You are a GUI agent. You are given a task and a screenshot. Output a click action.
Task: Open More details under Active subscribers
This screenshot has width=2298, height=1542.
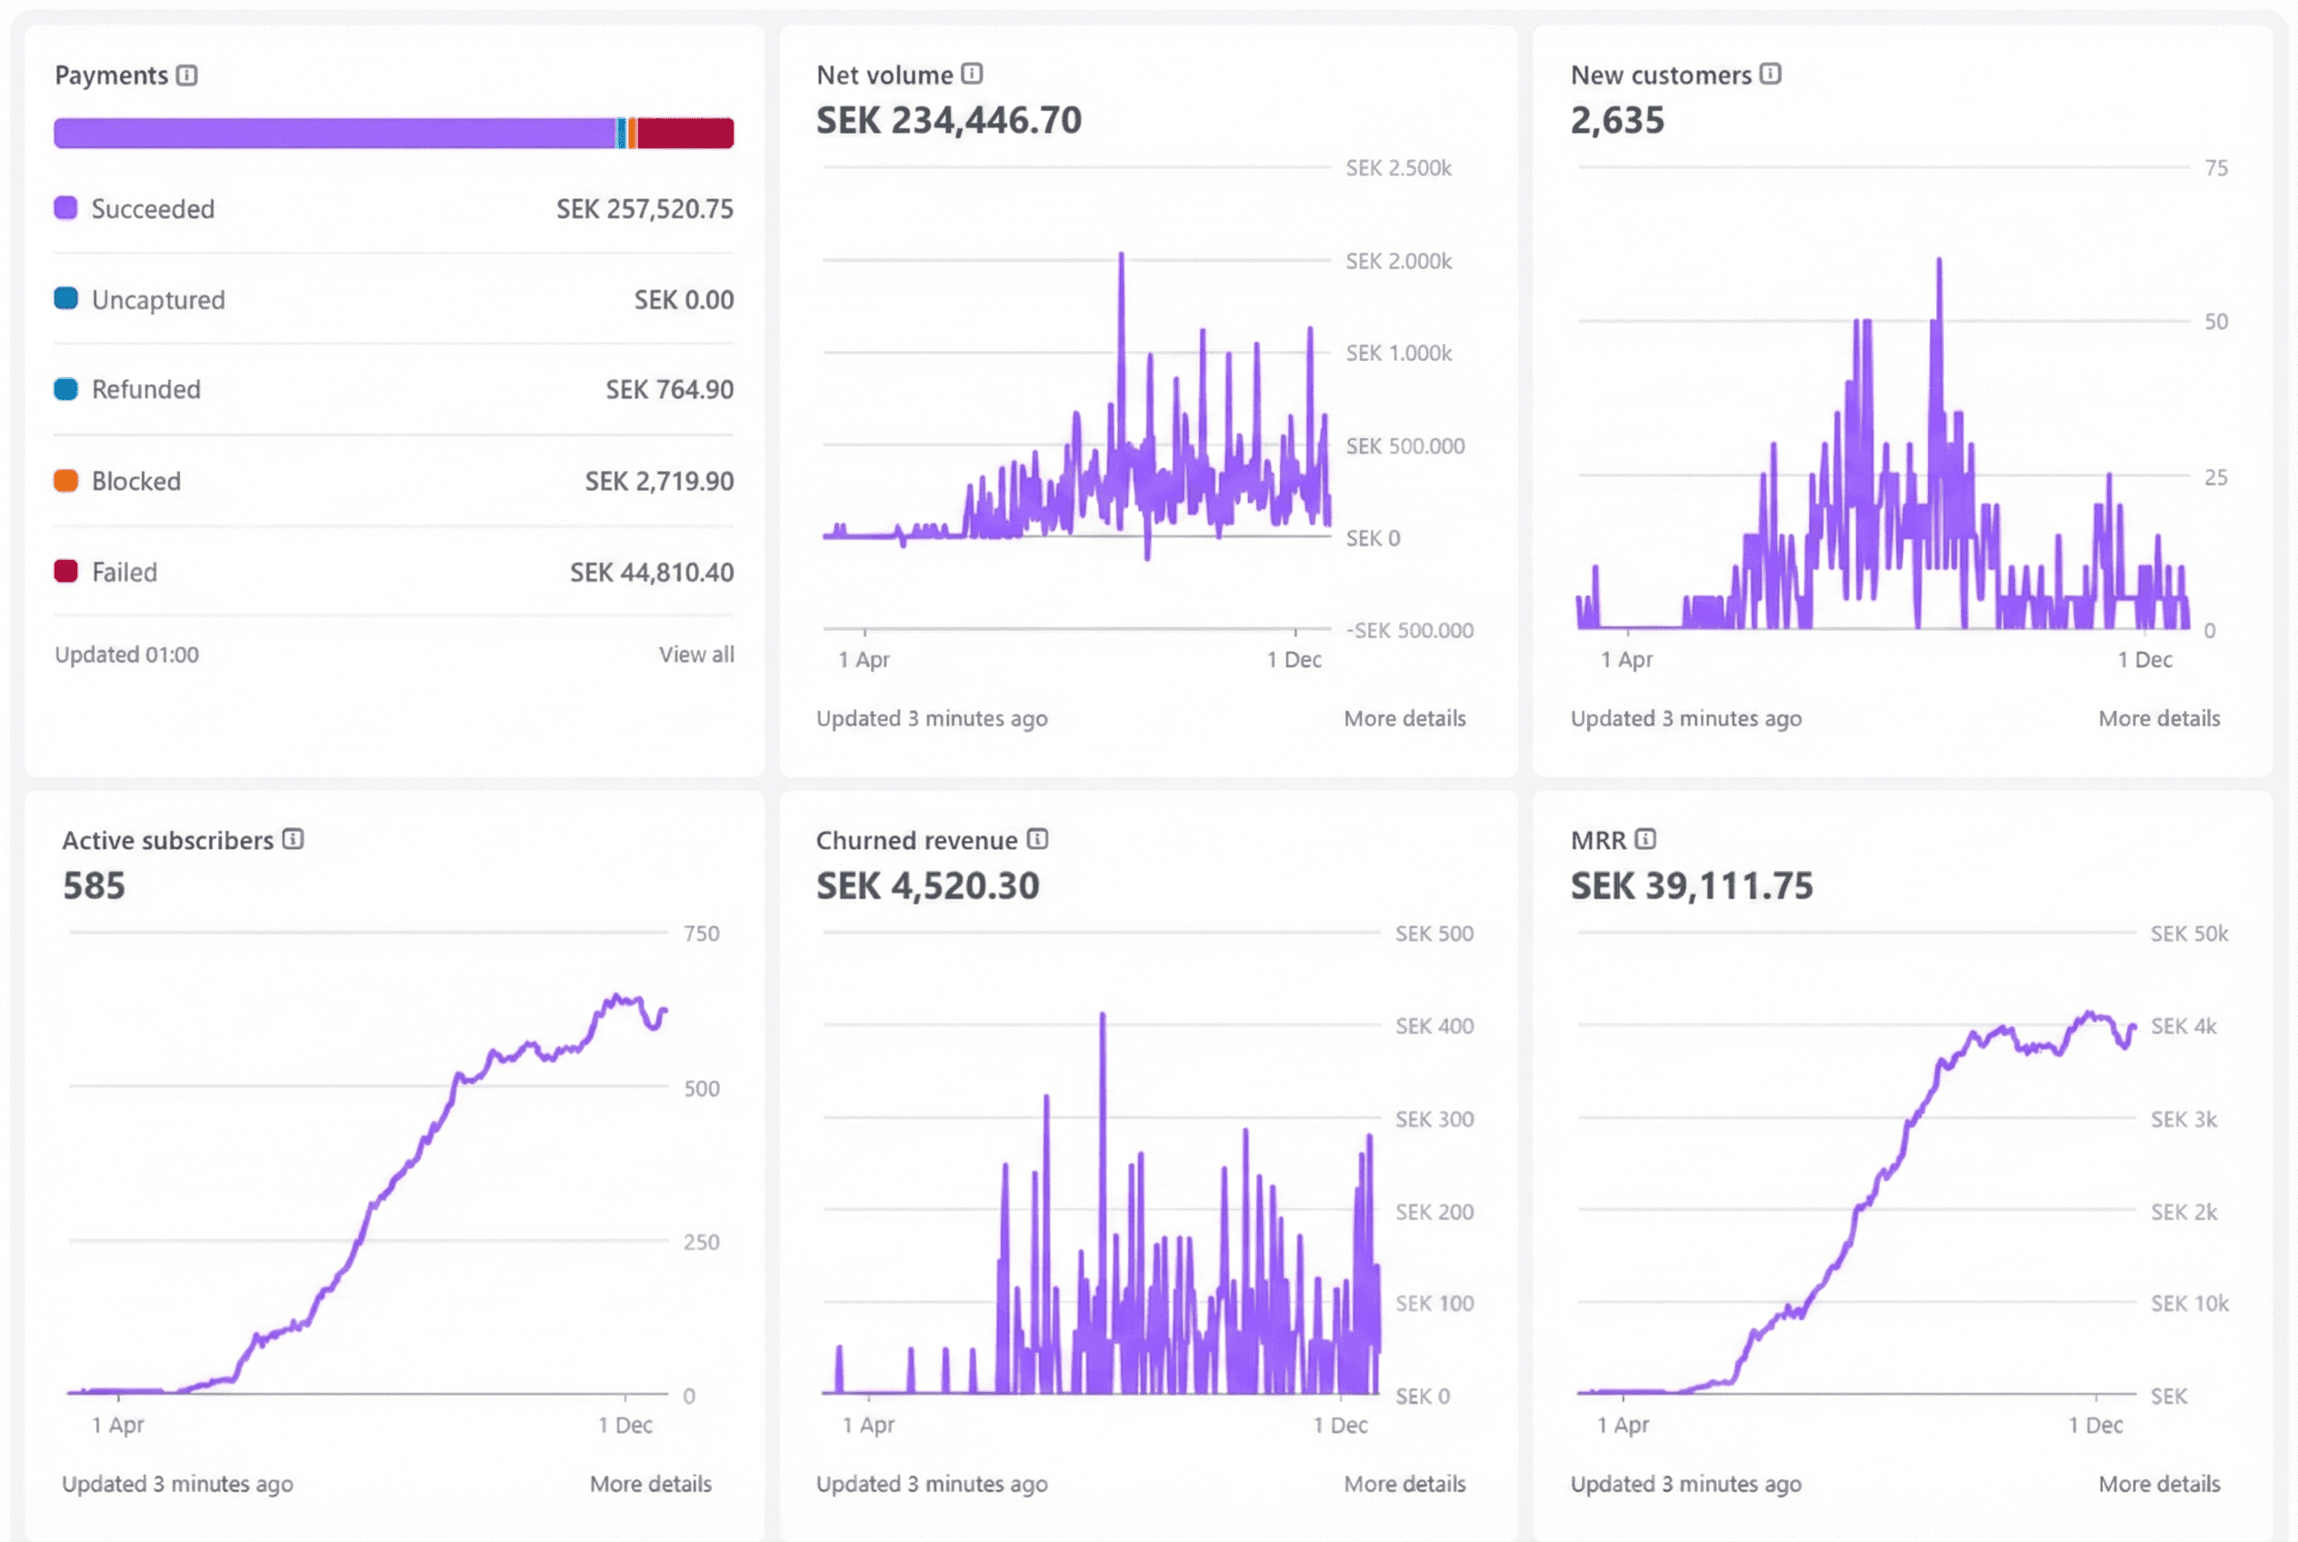(650, 1484)
